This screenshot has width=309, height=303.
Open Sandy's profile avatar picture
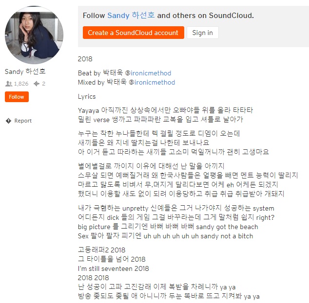pos(34,35)
